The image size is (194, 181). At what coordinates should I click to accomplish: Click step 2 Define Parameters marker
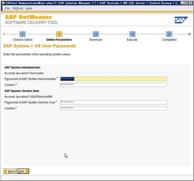(59, 34)
